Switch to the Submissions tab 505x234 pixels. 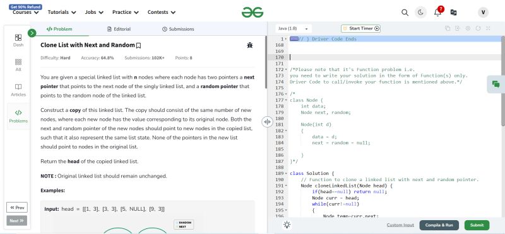point(178,29)
